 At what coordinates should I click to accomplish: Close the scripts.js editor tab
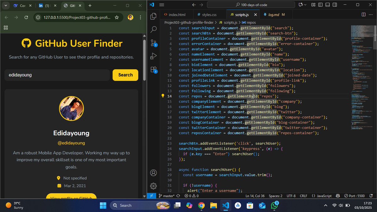(255, 15)
